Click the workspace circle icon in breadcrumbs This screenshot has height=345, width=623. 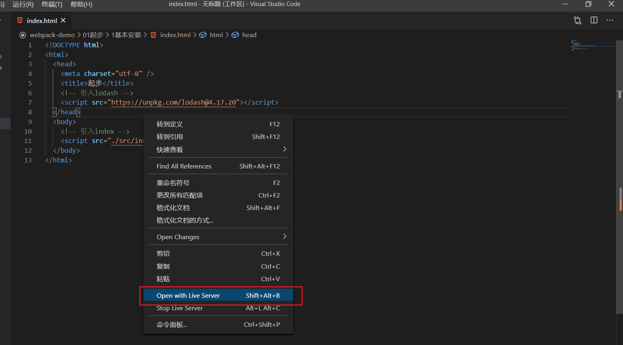click(x=23, y=35)
